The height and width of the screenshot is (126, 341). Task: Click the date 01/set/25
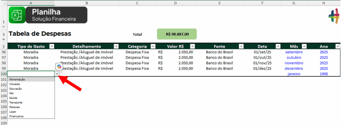pos(262,52)
